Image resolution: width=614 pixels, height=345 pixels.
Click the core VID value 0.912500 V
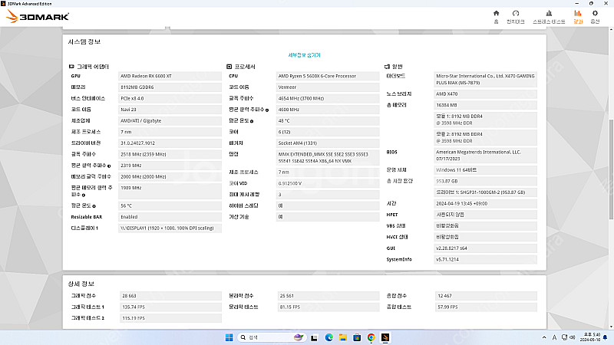click(x=328, y=183)
